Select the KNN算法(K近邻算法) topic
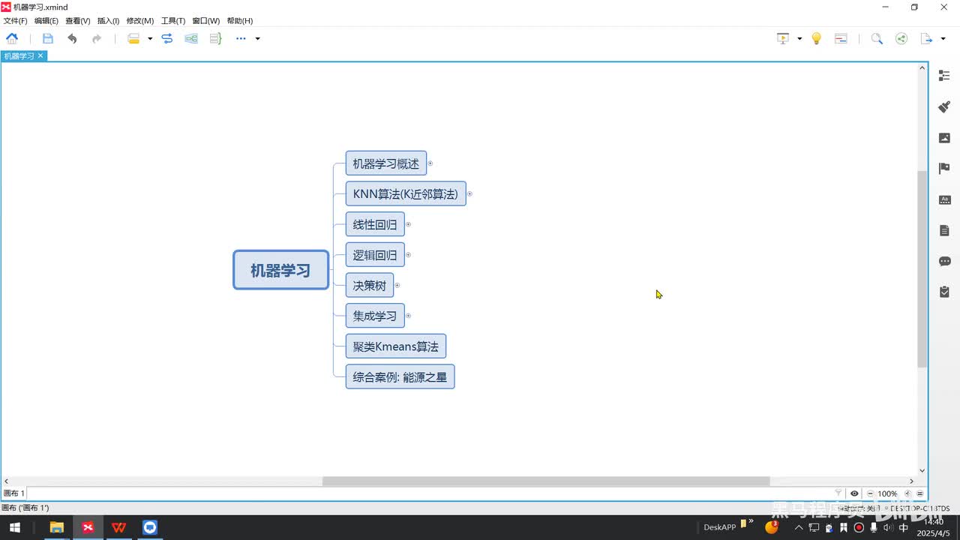This screenshot has height=540, width=960. [406, 193]
